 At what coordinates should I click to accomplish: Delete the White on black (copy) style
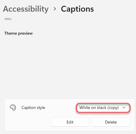(x=111, y=122)
